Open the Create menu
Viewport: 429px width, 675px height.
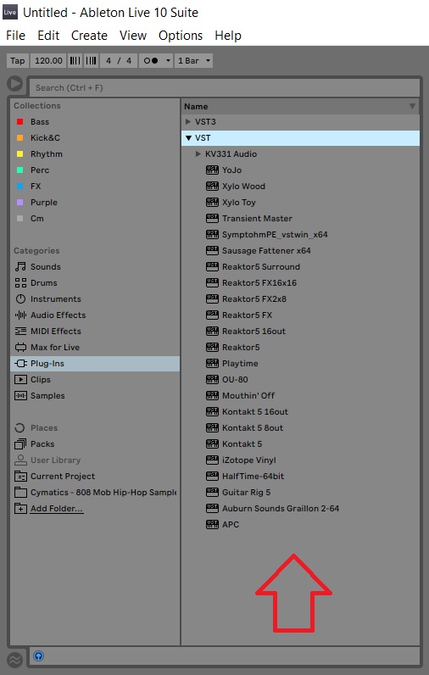pos(89,36)
